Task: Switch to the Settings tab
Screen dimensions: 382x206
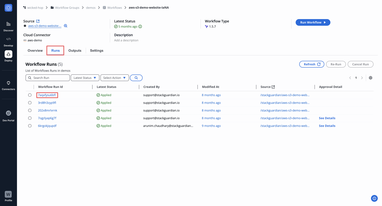Action: tap(97, 50)
